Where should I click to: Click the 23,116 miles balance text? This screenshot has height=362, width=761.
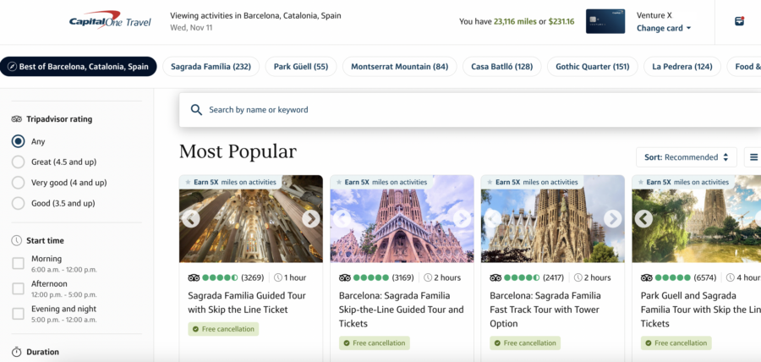(x=516, y=21)
